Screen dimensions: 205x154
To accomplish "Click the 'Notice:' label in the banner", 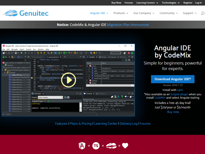I will coord(63,25).
